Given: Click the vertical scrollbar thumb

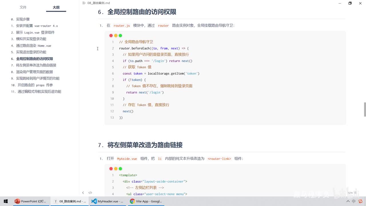Looking at the screenshot, I should click(365, 109).
